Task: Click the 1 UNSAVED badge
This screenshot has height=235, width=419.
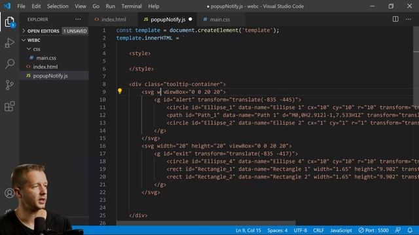Action: point(75,31)
